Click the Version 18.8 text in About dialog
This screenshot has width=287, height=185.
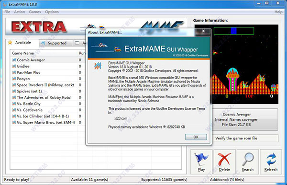(x=130, y=67)
